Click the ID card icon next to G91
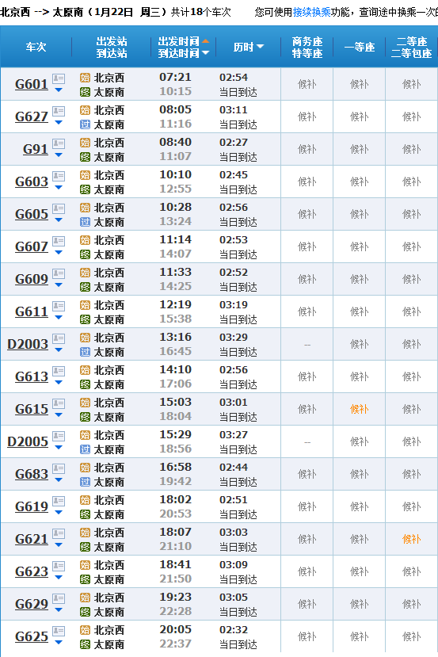This screenshot has width=438, height=657. tap(59, 143)
